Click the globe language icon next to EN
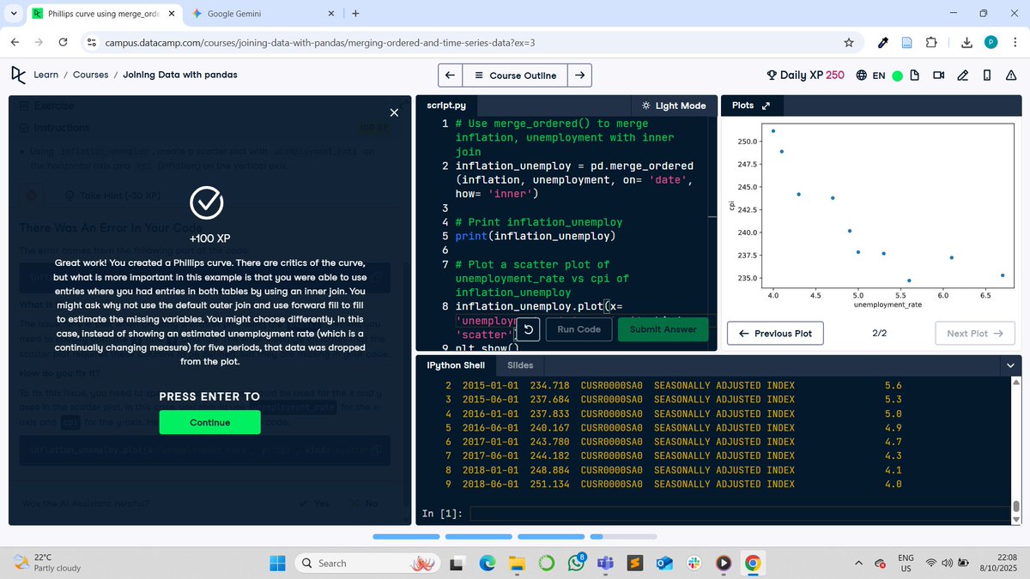This screenshot has width=1030, height=579. pos(861,75)
